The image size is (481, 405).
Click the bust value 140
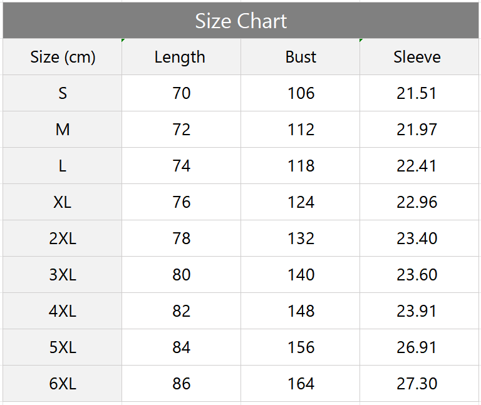pyautogui.click(x=301, y=275)
